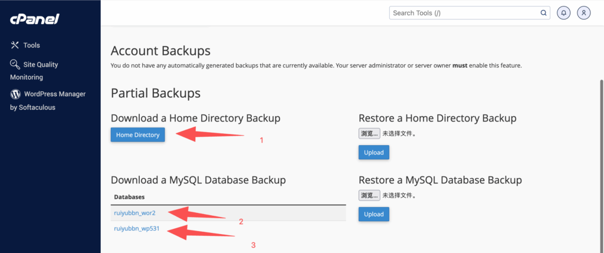Open notifications bell icon
The image size is (604, 253).
564,12
